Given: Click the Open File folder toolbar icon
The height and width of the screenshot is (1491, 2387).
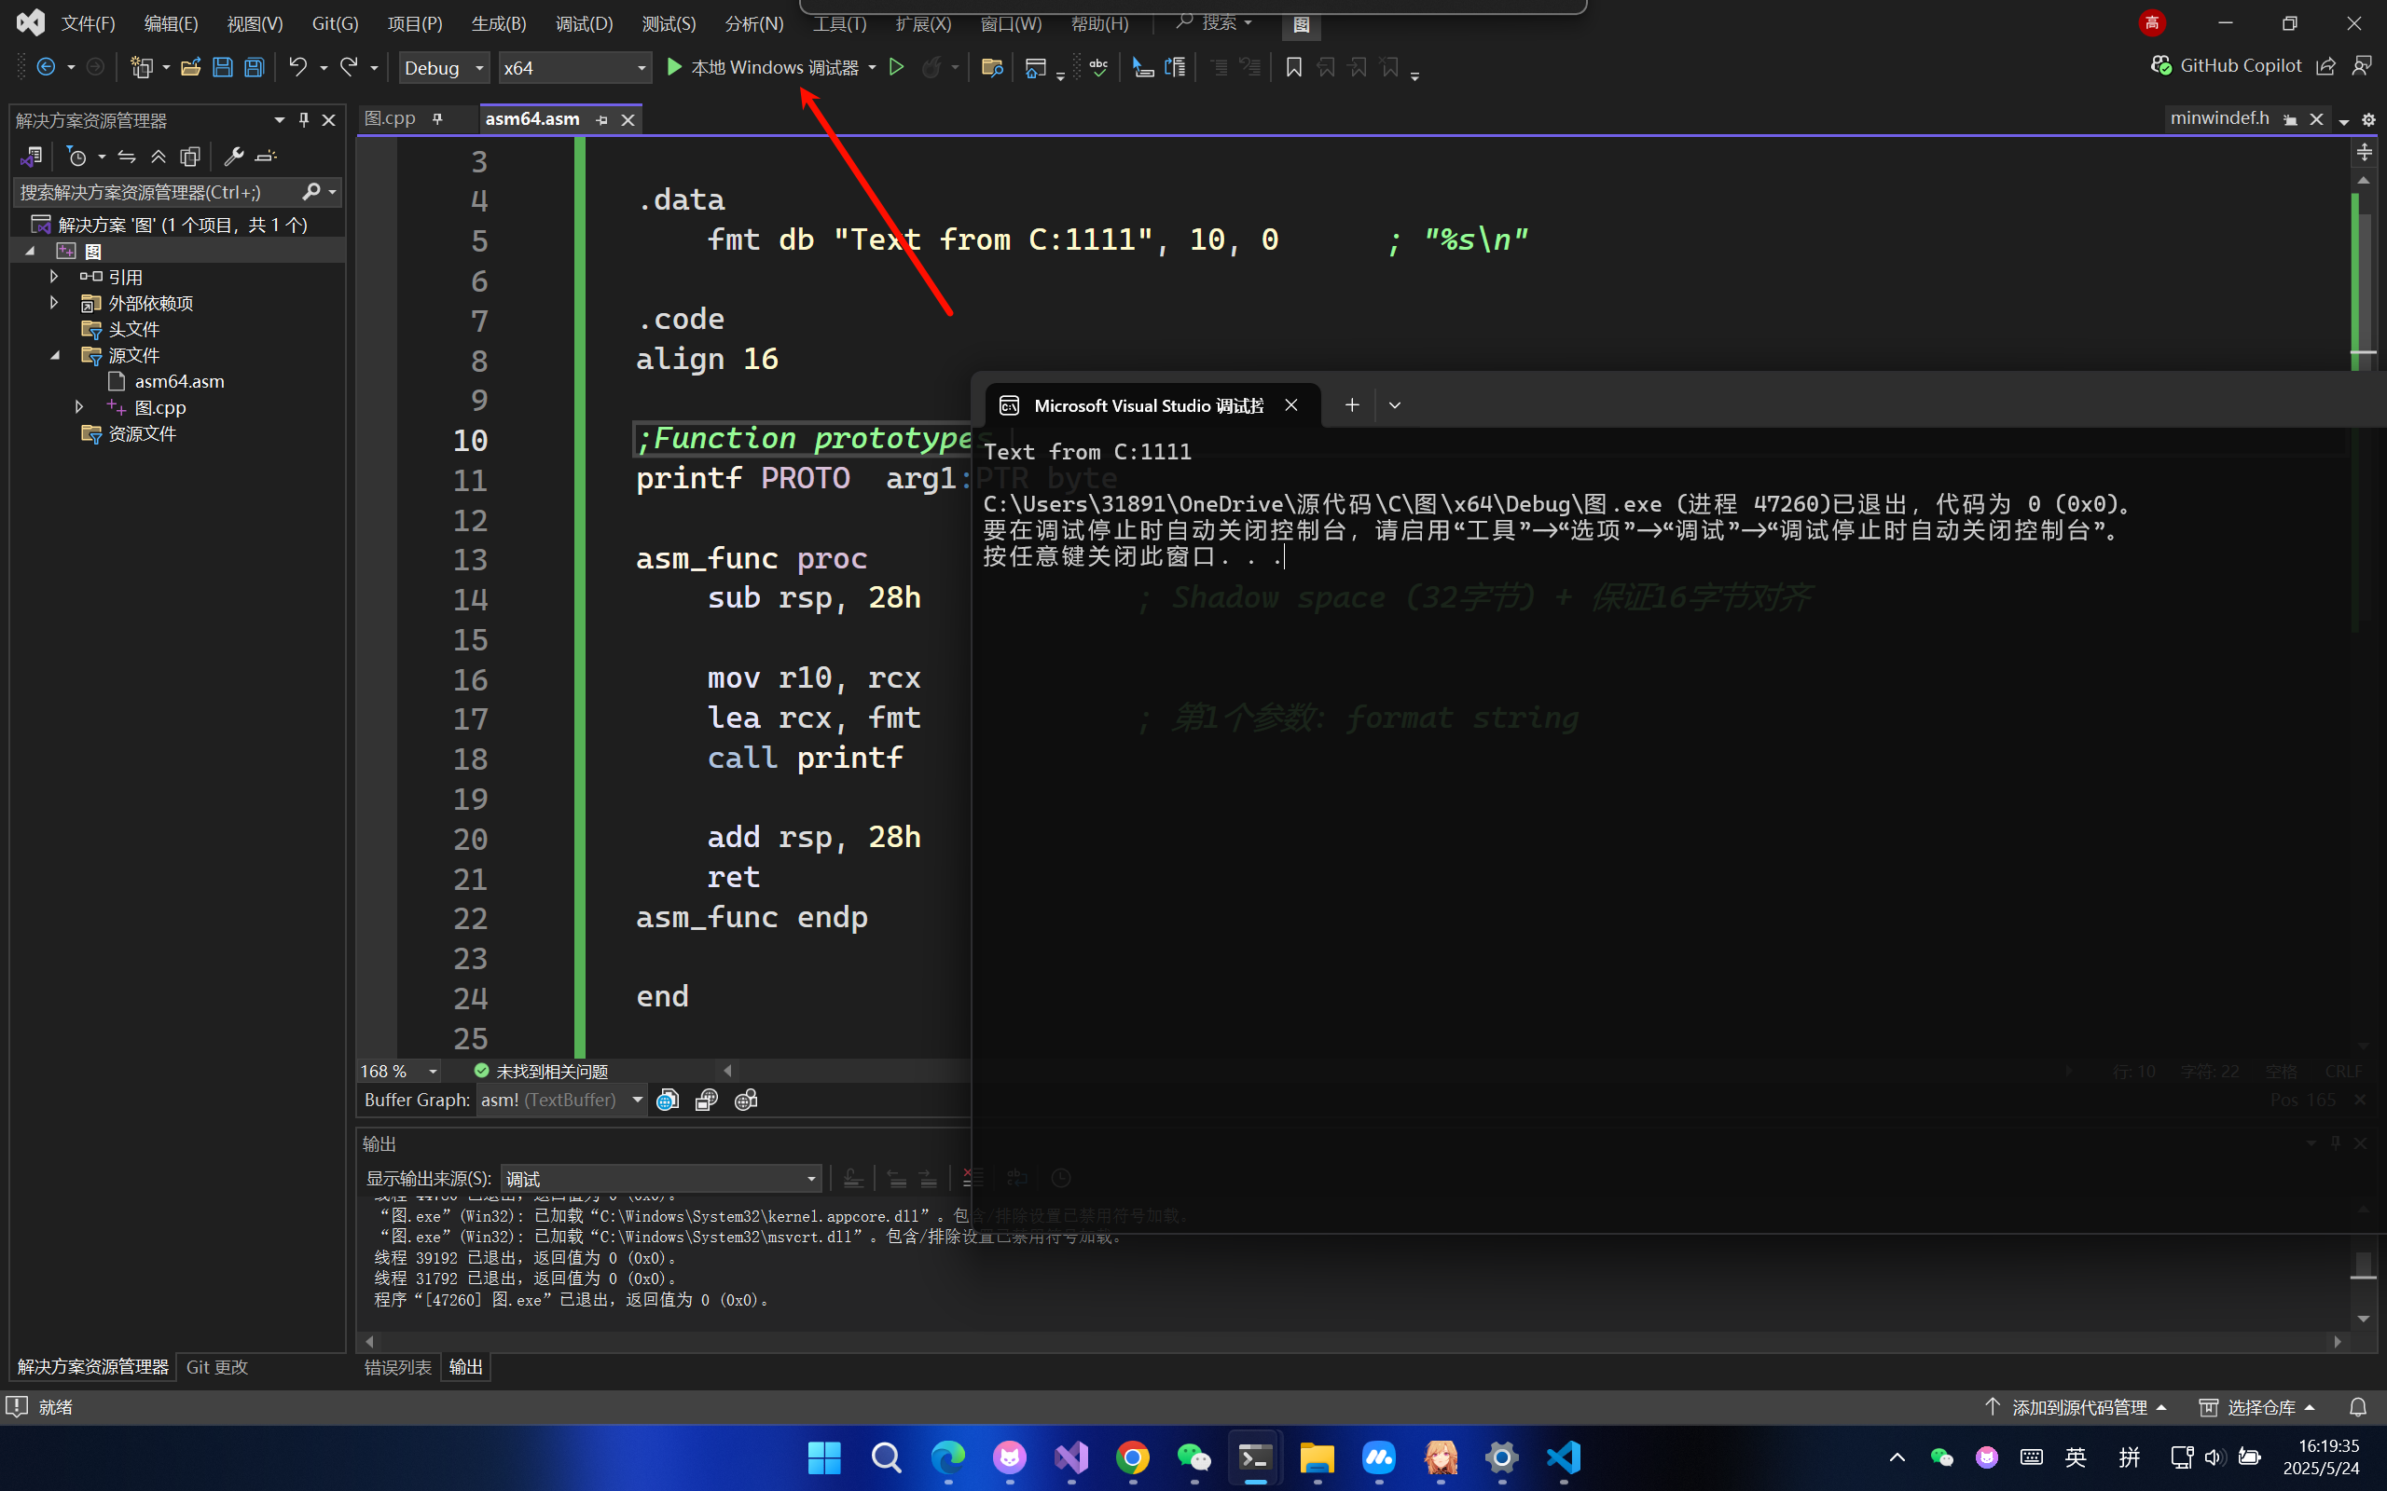Looking at the screenshot, I should pos(190,67).
